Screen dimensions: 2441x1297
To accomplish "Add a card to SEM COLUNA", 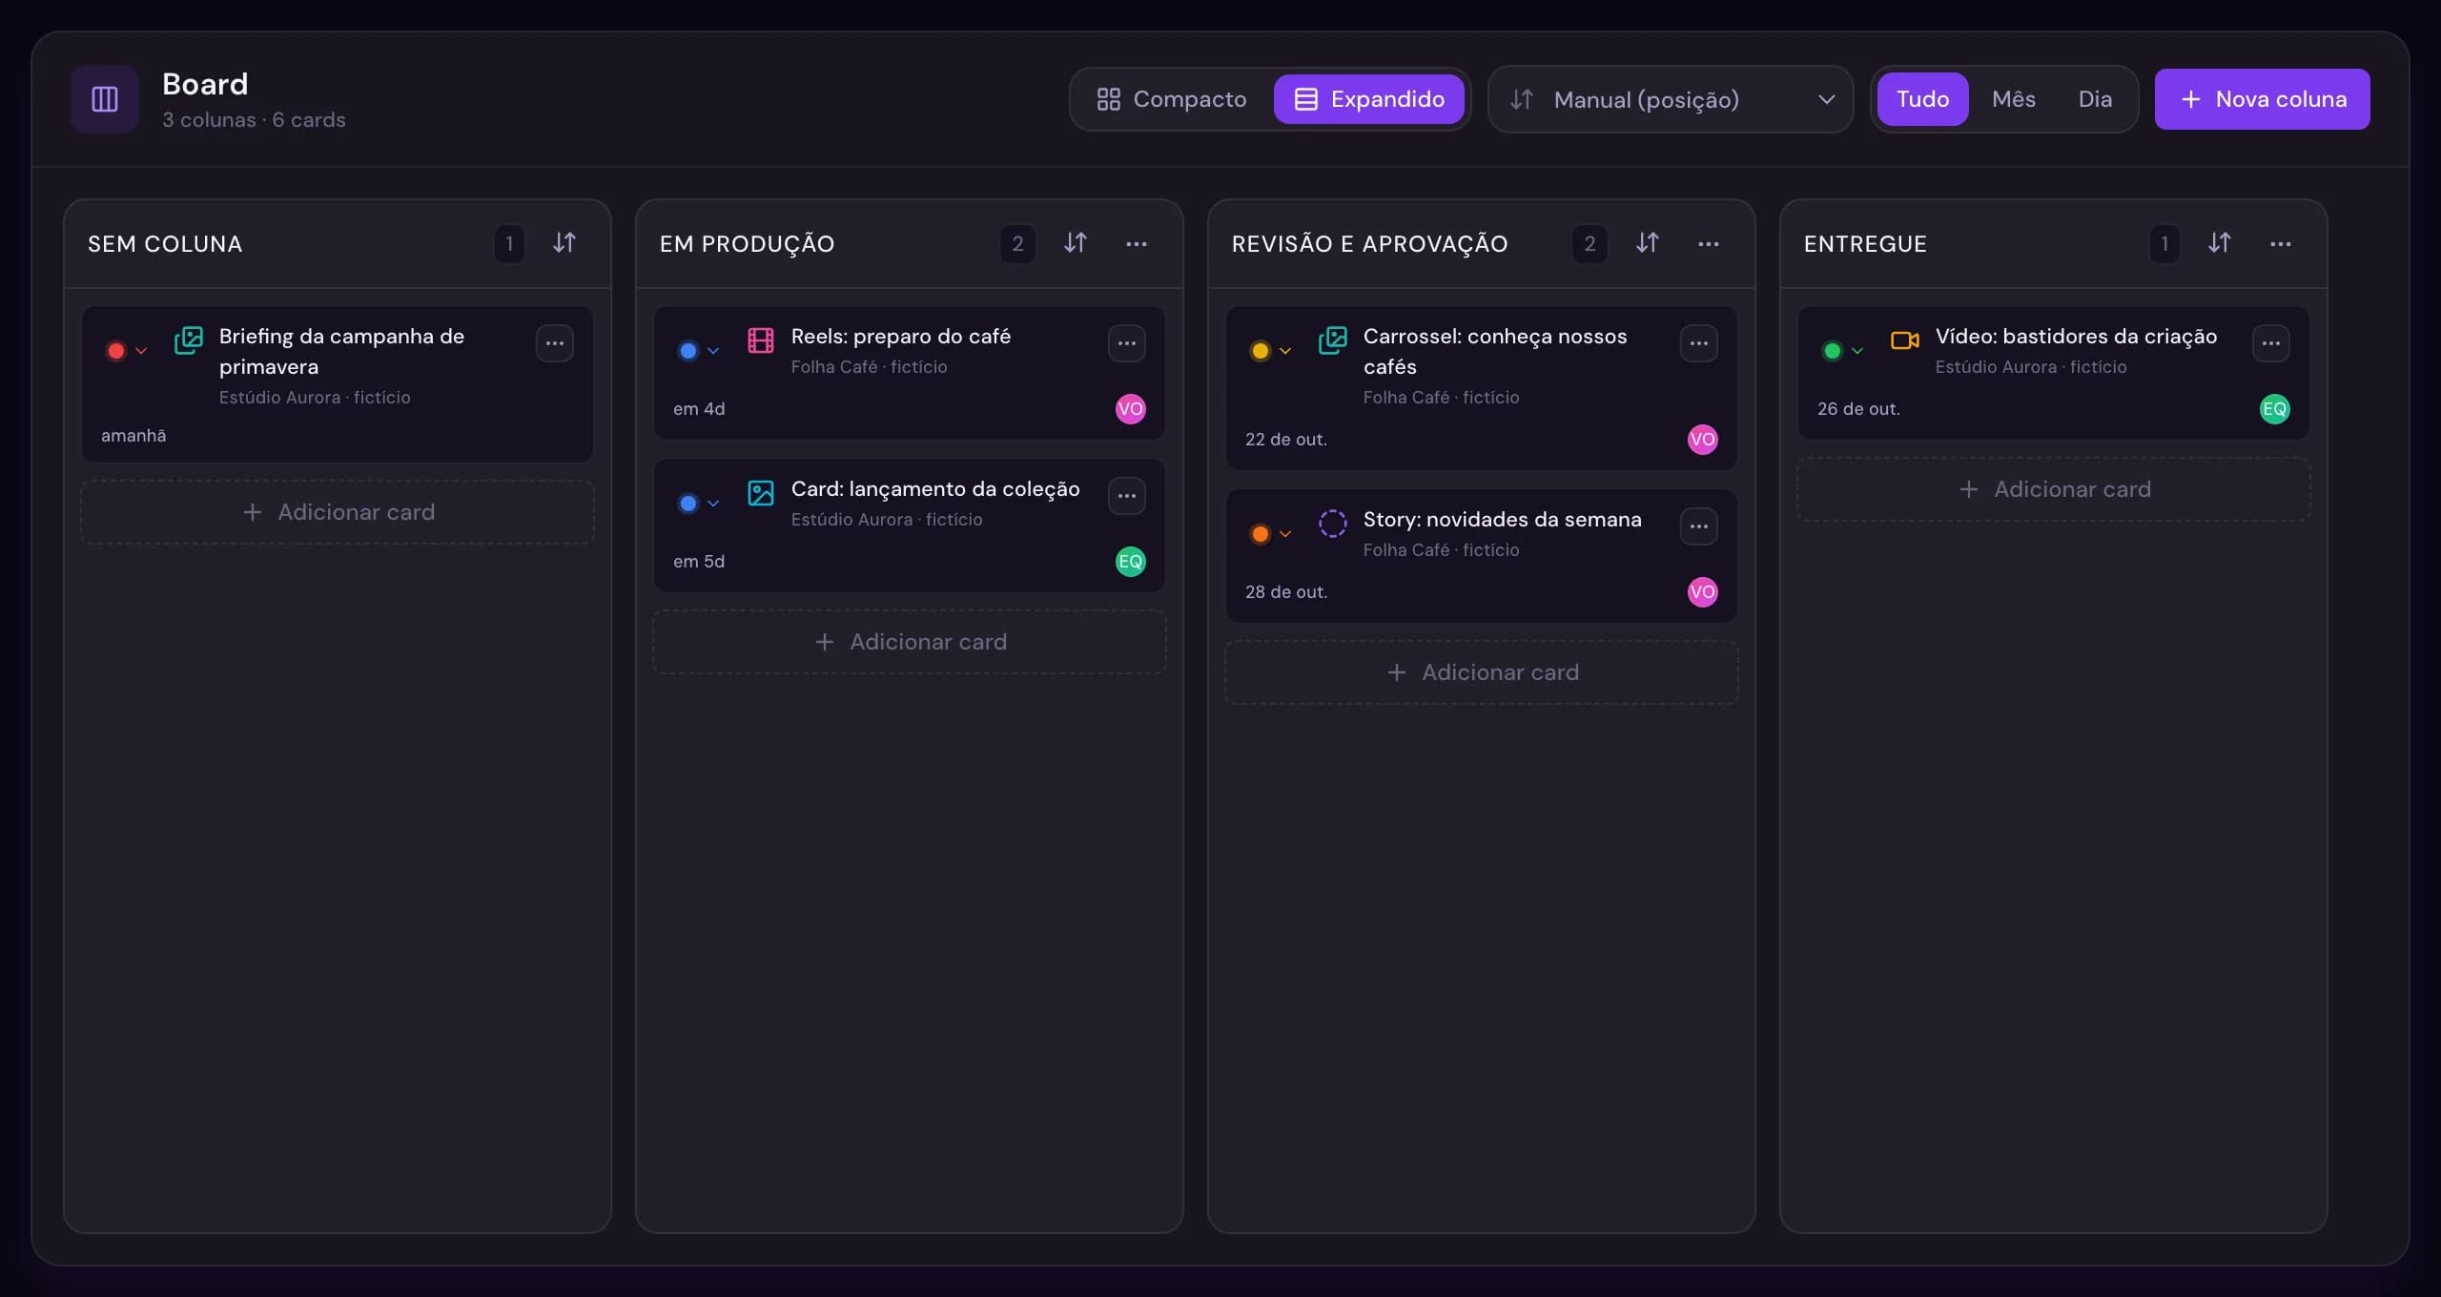I will [x=338, y=512].
